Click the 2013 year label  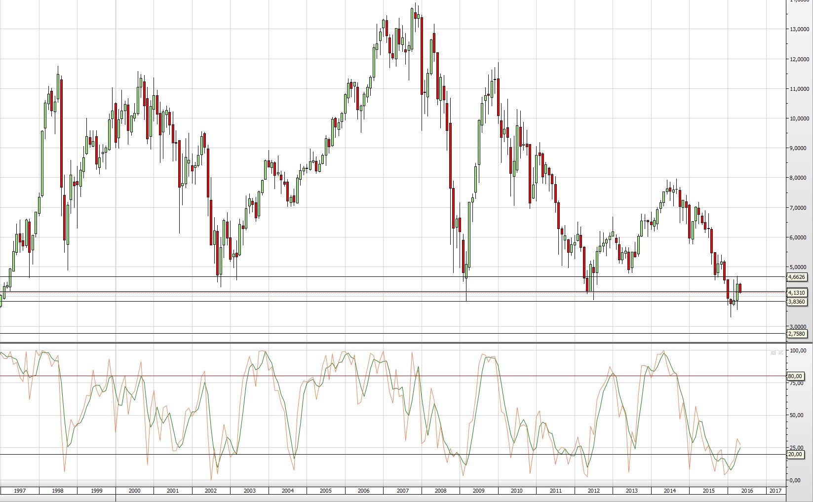pyautogui.click(x=632, y=491)
